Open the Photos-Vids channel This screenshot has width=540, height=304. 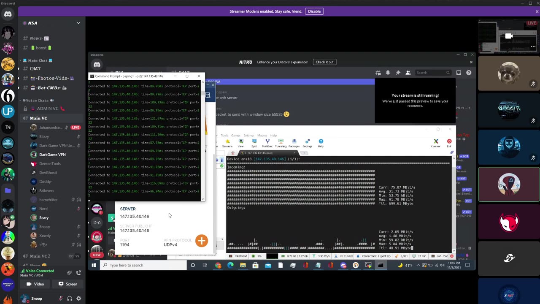coord(53,78)
